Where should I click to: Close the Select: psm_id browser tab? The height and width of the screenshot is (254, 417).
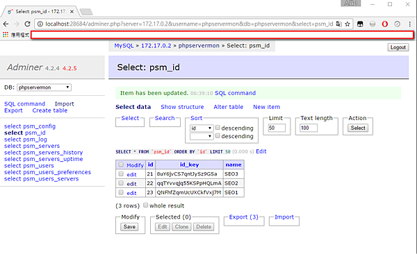pyautogui.click(x=72, y=11)
